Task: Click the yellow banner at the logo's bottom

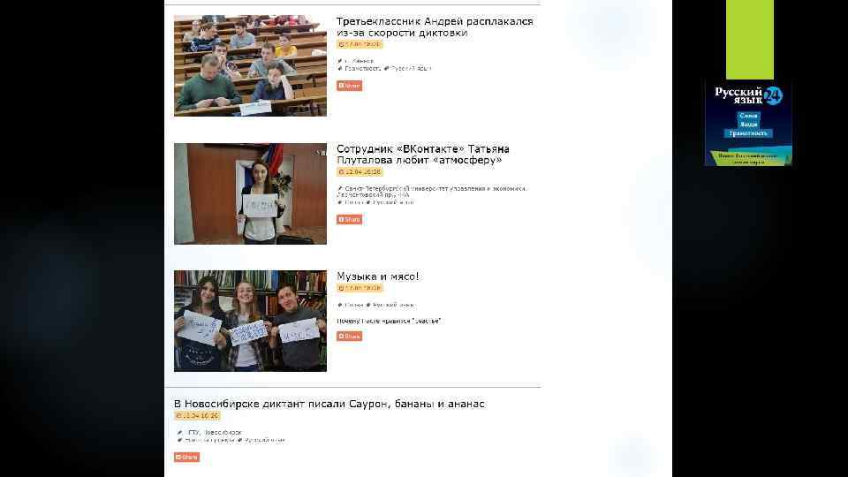Action: pos(748,158)
